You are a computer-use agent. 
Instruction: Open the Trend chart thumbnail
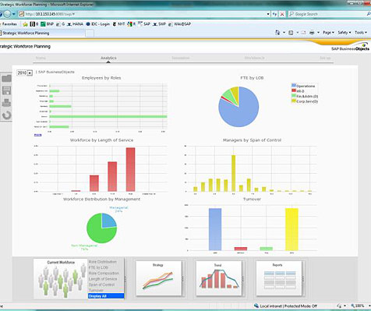218,278
